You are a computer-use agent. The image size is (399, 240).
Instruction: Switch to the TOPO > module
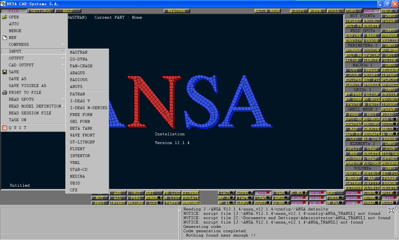[x=353, y=11]
